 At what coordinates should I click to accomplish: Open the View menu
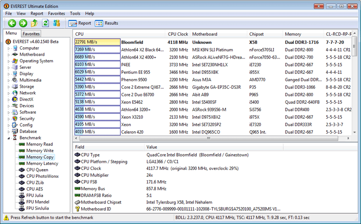21,13
